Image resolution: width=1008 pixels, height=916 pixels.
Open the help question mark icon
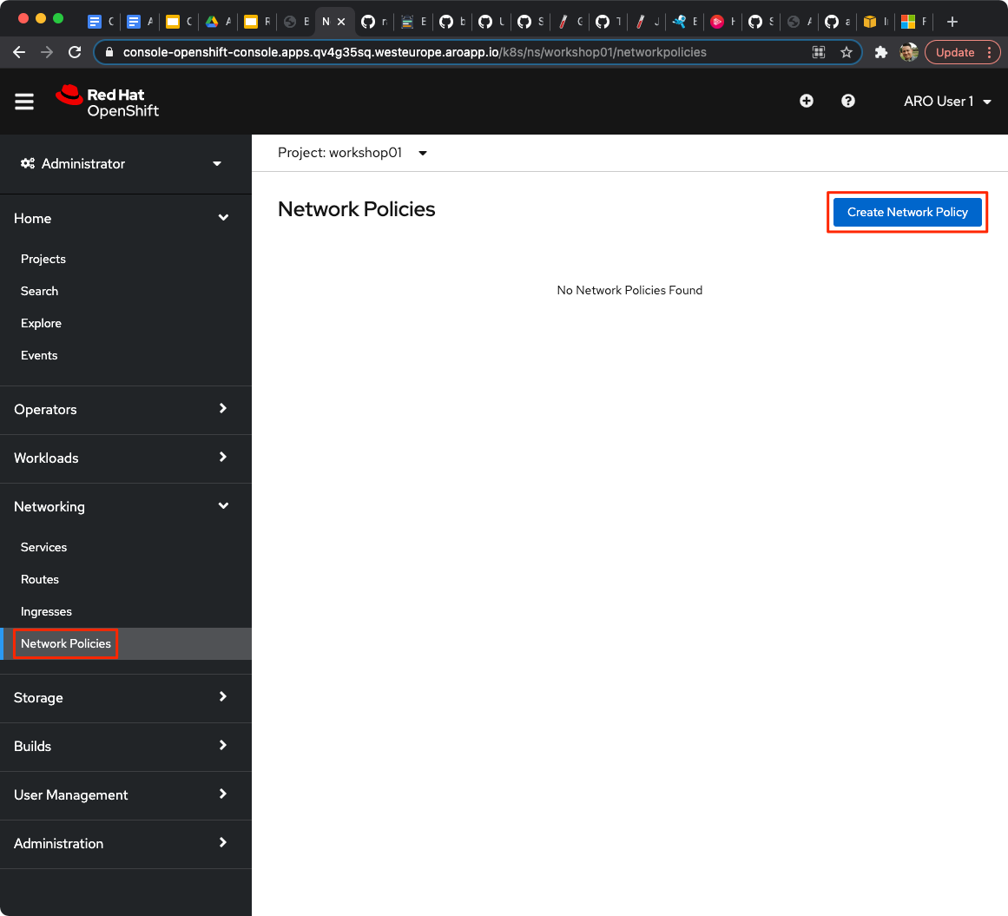[847, 101]
